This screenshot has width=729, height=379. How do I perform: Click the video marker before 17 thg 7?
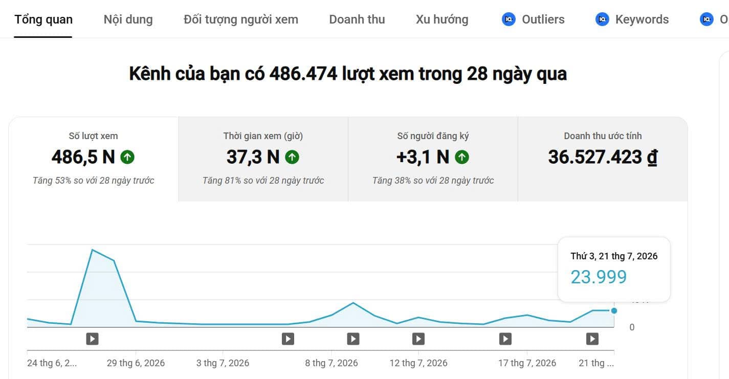click(505, 339)
